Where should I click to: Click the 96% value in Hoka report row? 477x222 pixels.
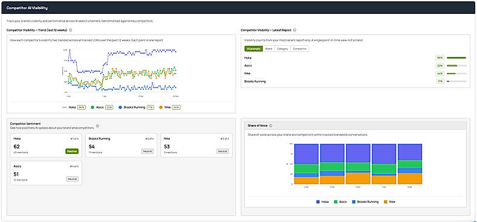click(x=440, y=57)
